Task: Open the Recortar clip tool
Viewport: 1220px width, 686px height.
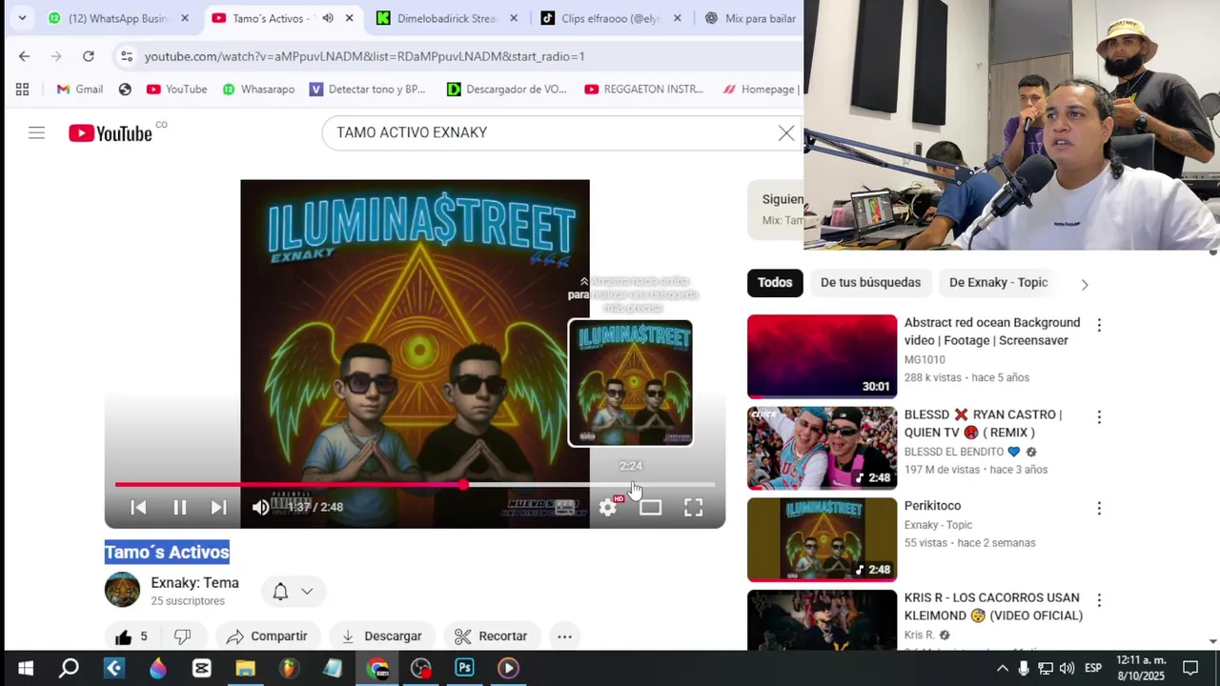Action: pyautogui.click(x=491, y=636)
